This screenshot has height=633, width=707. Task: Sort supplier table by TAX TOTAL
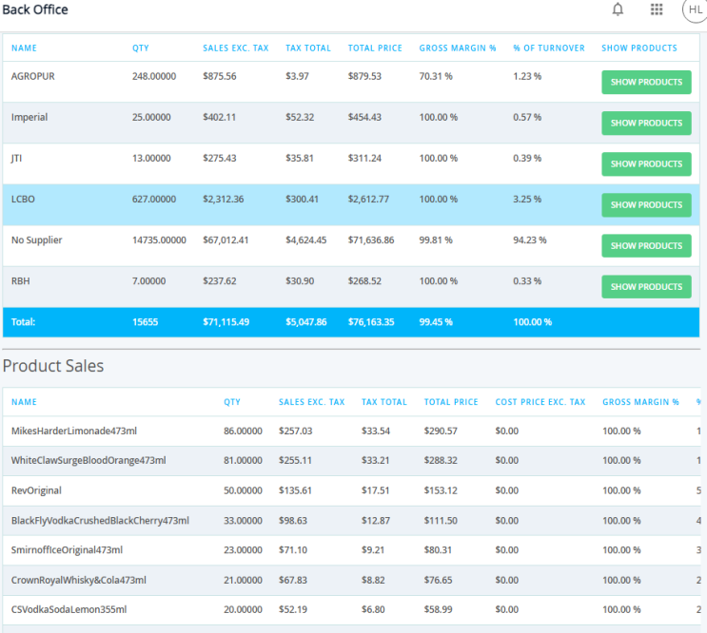click(308, 48)
